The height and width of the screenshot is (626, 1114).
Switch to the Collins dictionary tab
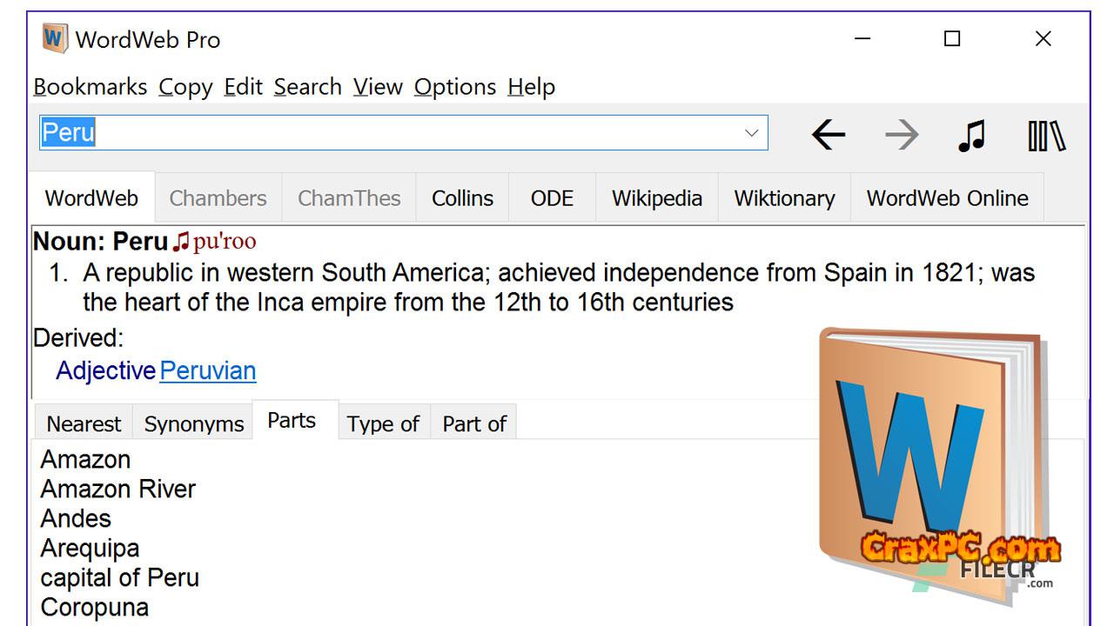click(462, 198)
